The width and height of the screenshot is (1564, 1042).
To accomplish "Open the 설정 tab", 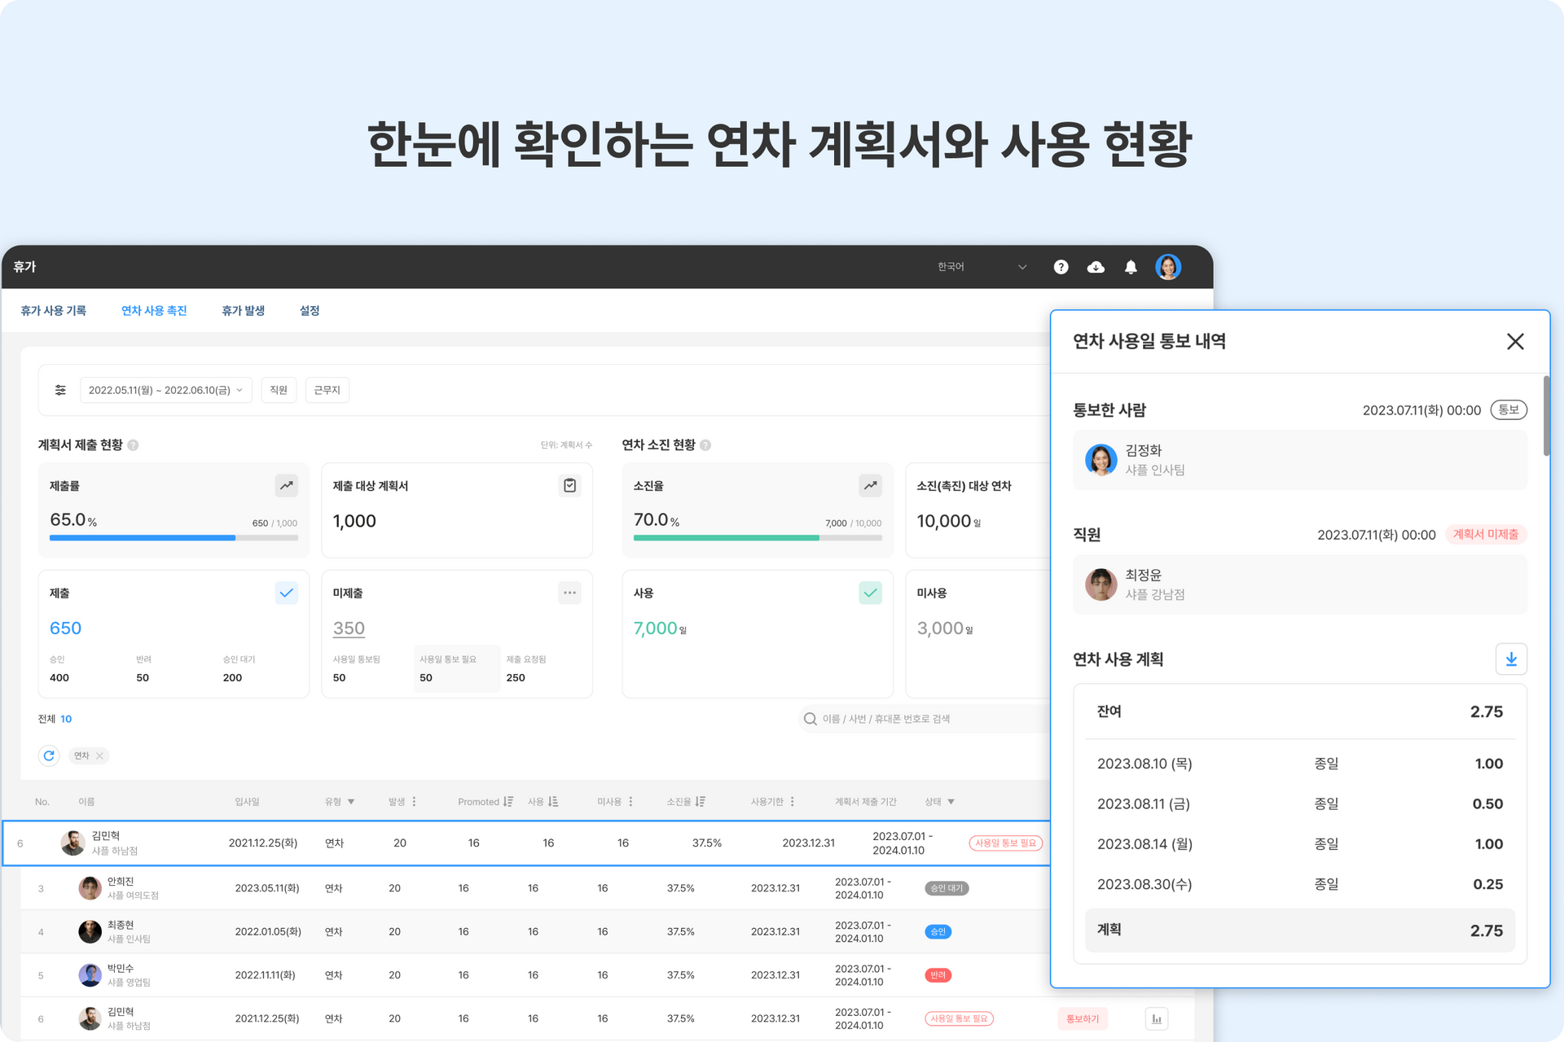I will click(309, 310).
